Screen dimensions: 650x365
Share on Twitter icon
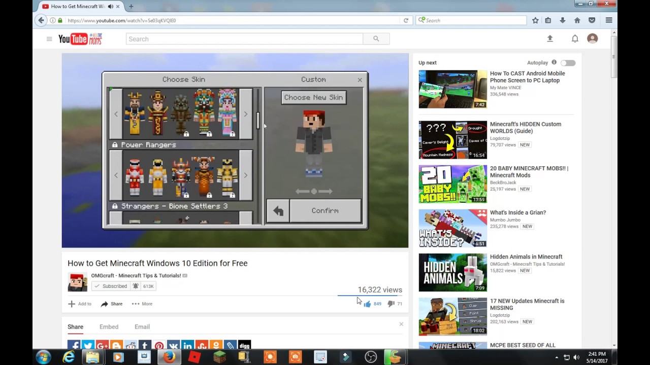coord(88,346)
